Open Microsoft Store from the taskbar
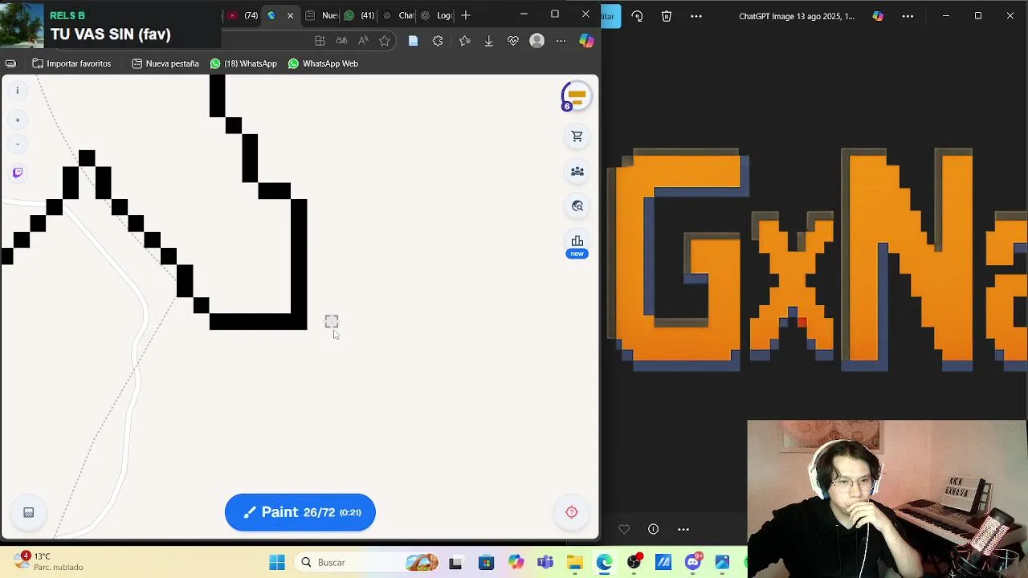Screen dimensions: 1028x578 point(486,563)
